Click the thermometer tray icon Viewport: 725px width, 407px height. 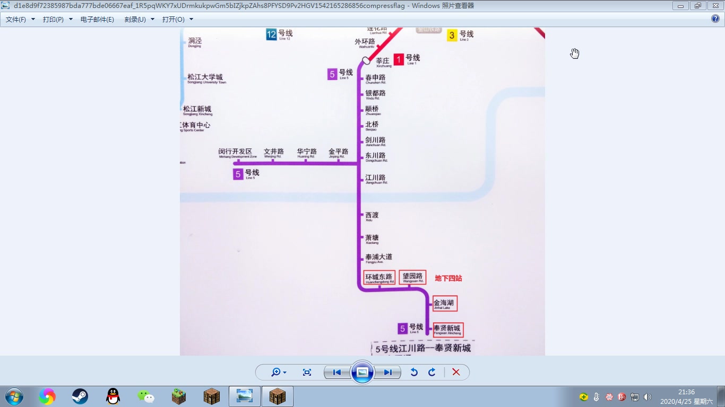tap(597, 397)
